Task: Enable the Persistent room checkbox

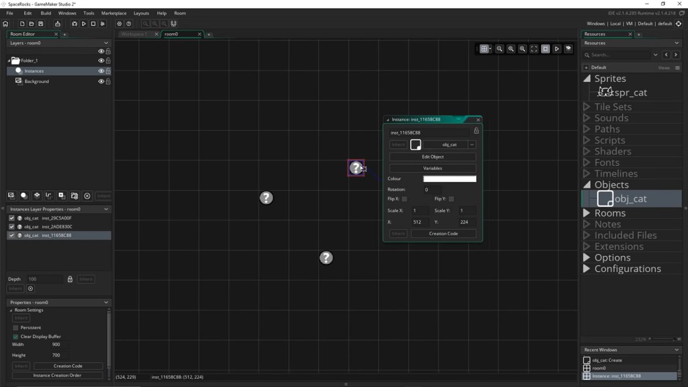Action: (16, 328)
